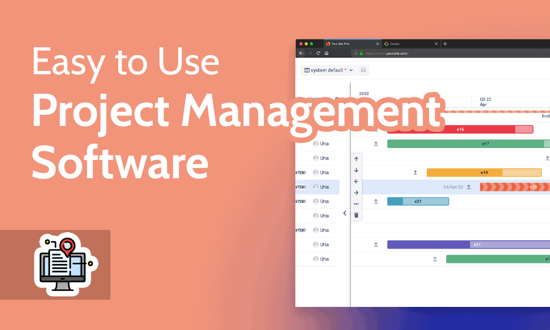Image resolution: width=550 pixels, height=330 pixels.
Task: Switch to the Google browser tab
Action: (395, 43)
